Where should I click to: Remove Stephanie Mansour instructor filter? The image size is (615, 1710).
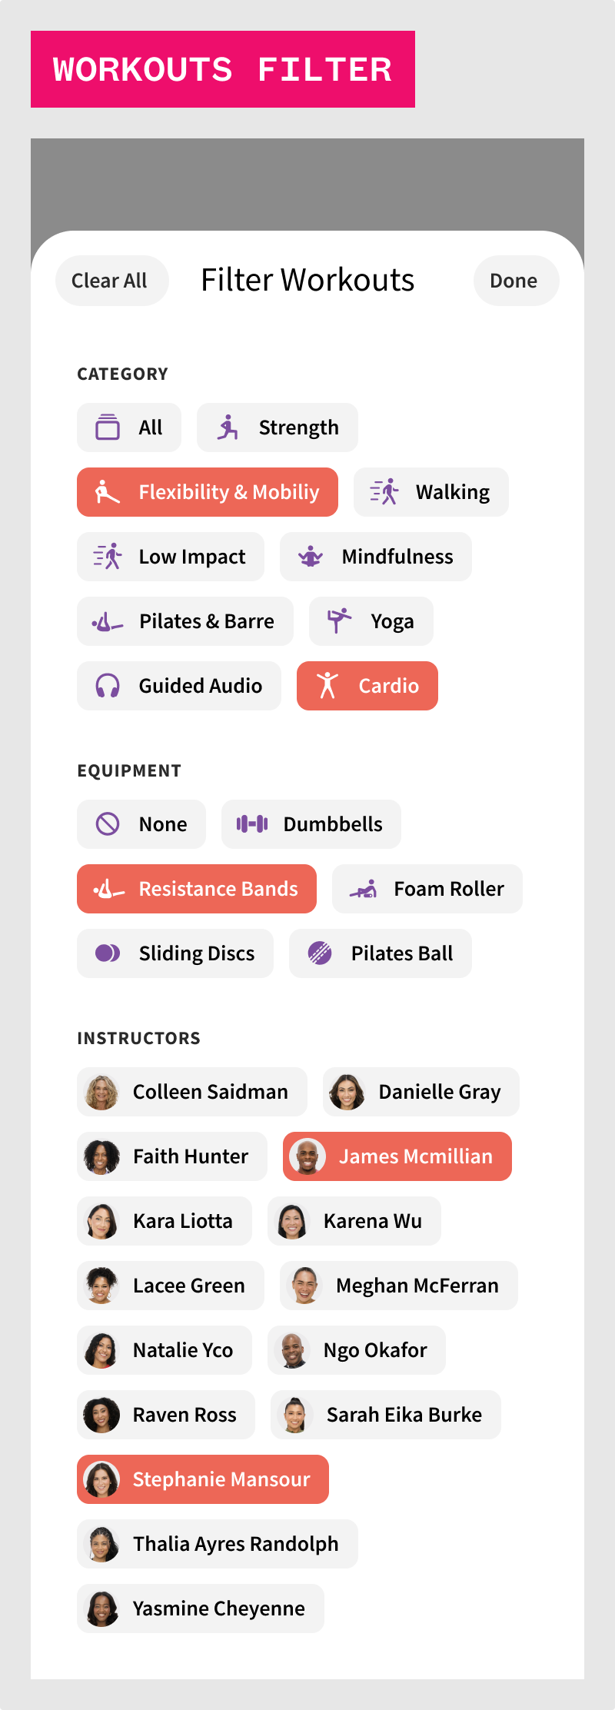203,1479
